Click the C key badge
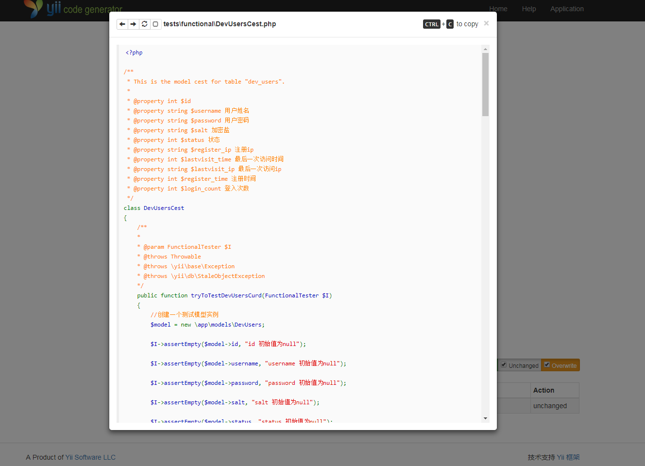 click(x=450, y=24)
